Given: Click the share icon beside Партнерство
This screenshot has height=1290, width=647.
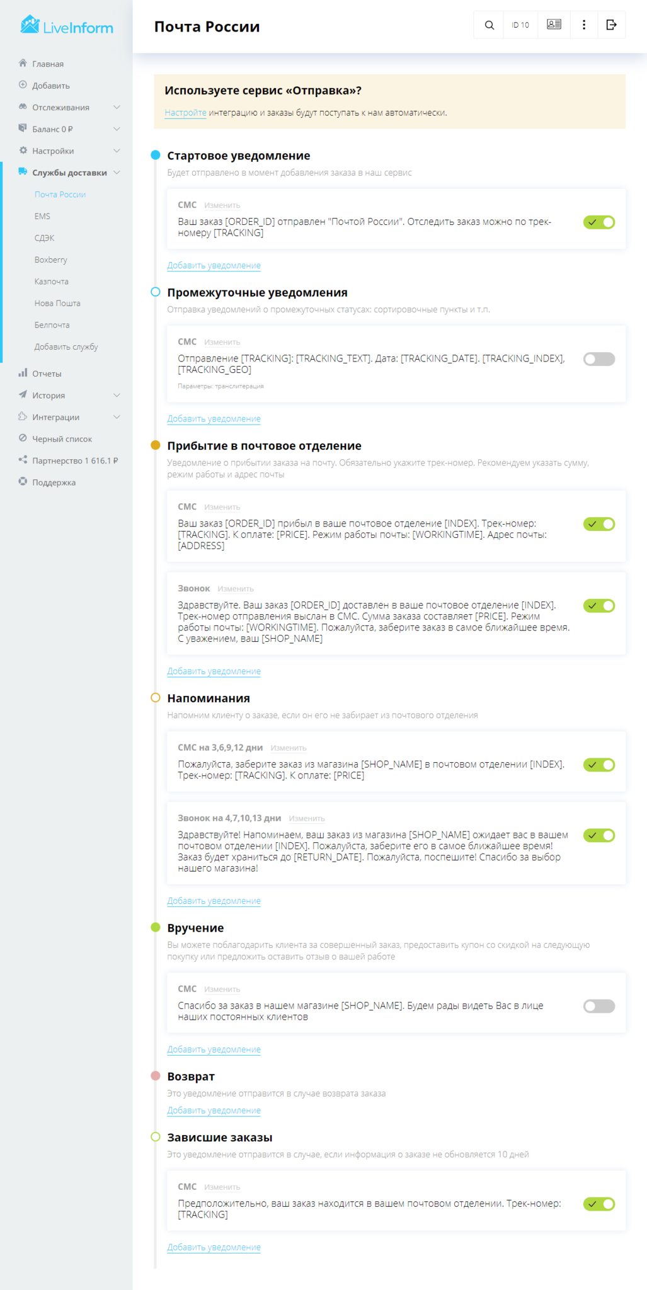Looking at the screenshot, I should pos(23,460).
